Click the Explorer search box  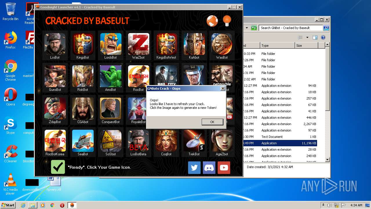tap(291, 28)
